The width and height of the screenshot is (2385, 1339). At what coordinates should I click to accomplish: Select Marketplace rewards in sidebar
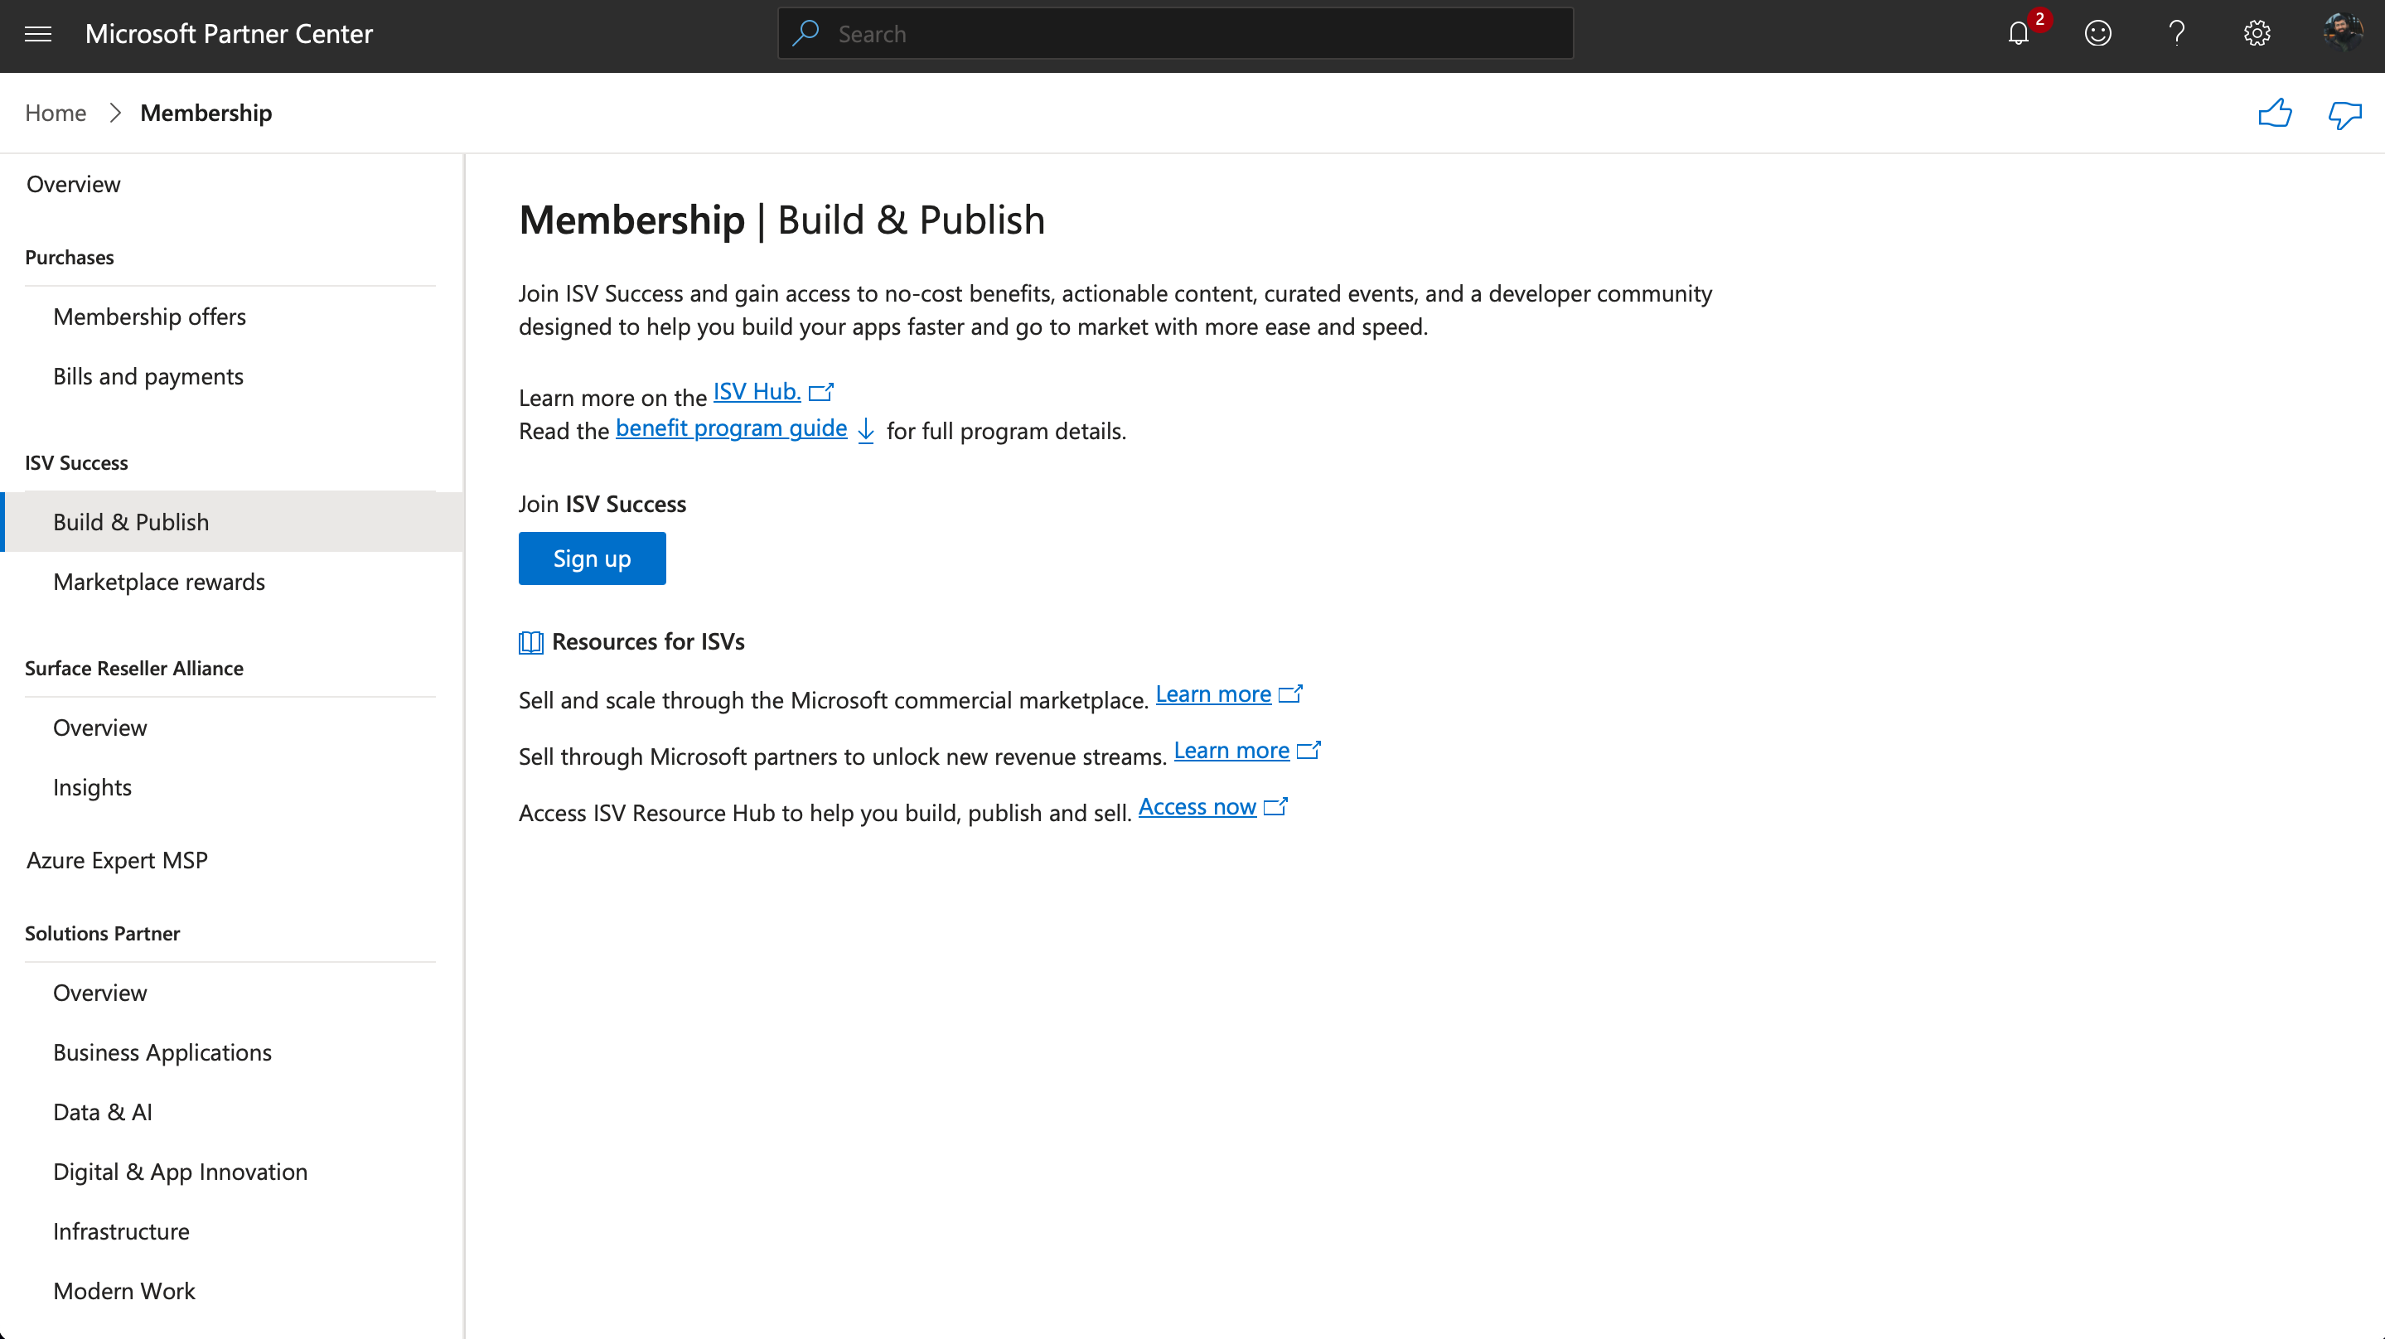(159, 582)
